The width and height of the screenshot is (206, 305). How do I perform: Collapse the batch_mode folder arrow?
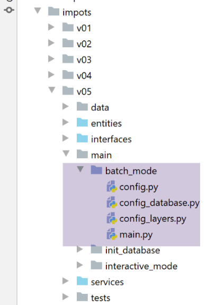80,169
